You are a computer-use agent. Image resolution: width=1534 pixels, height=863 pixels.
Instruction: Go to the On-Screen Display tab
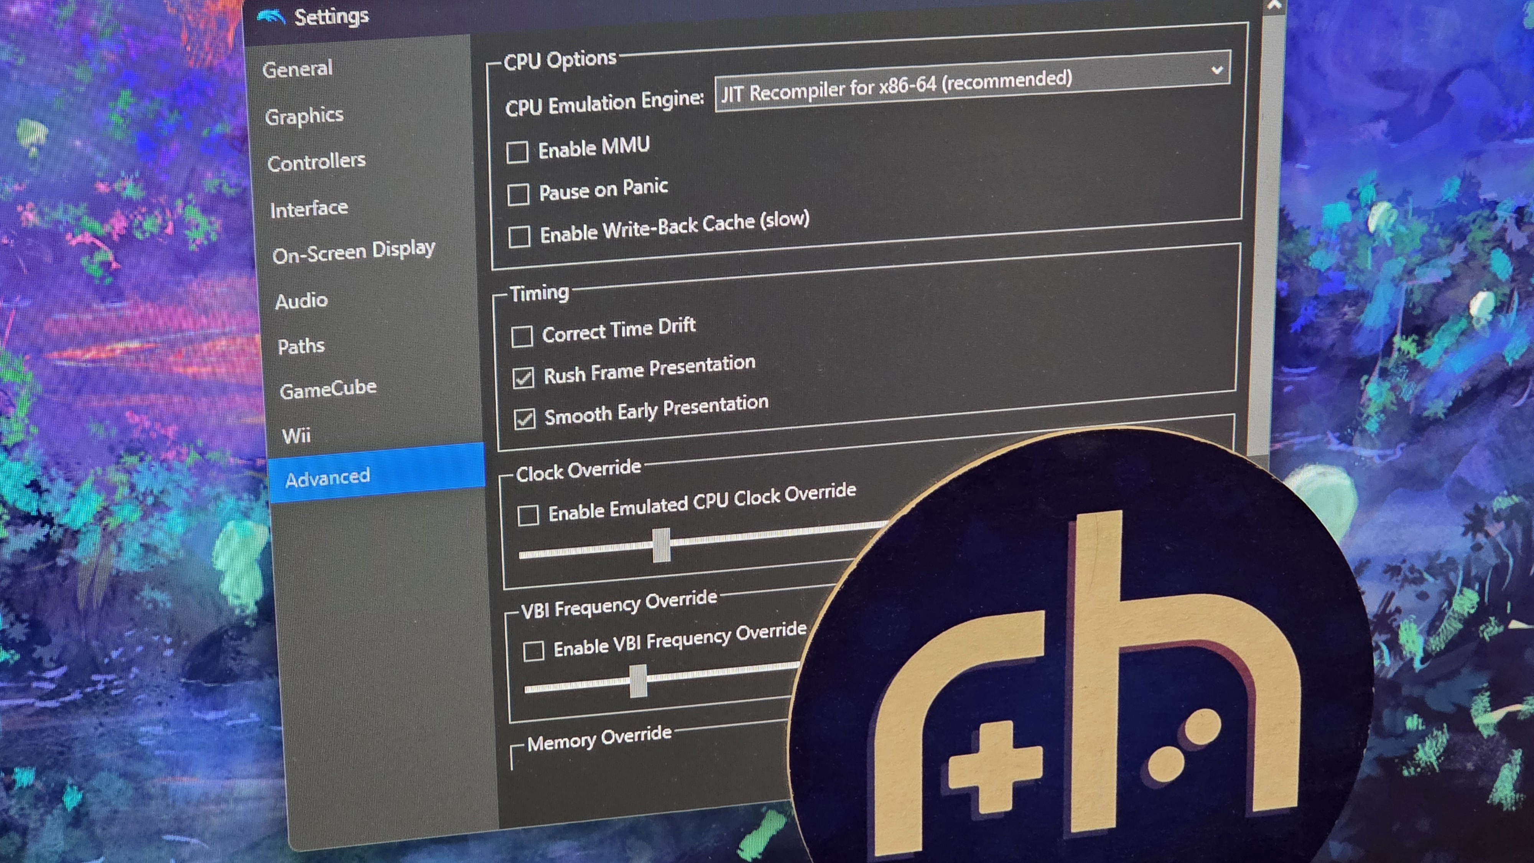[x=354, y=252]
